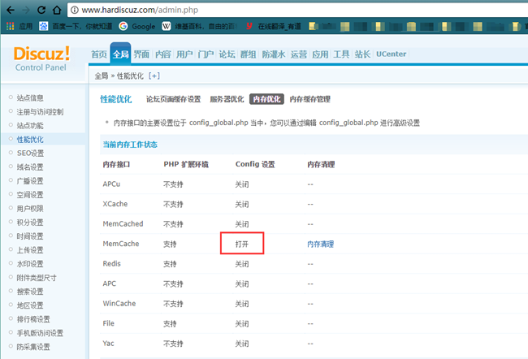Click the MemCache row name cell
This screenshot has width=528, height=359.
click(121, 244)
